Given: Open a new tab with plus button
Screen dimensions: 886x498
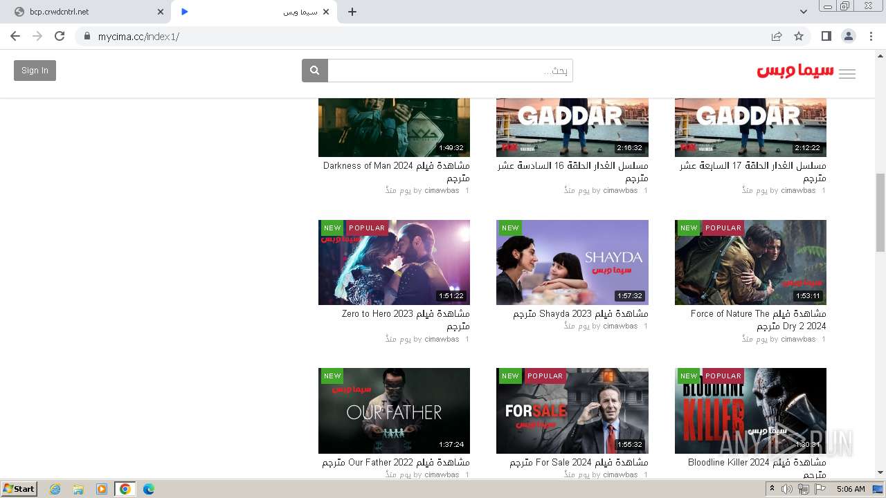Looking at the screenshot, I should coord(352,12).
